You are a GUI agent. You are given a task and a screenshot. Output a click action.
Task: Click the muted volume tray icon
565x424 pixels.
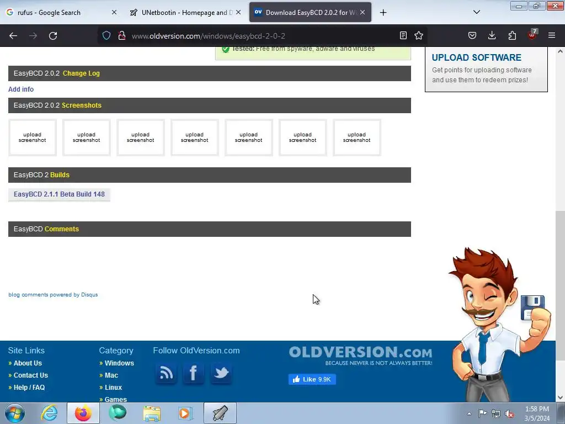coord(509,414)
